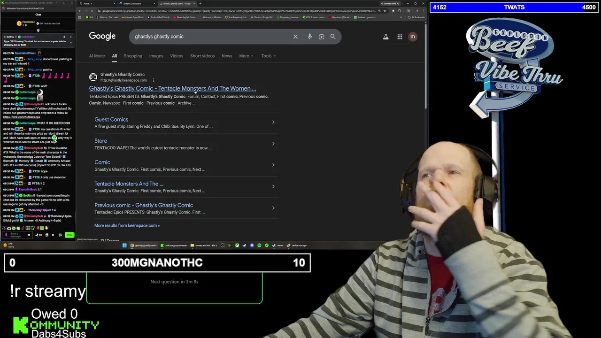Open Previous comic - Ghastly's Ghastly Comic link

click(144, 205)
